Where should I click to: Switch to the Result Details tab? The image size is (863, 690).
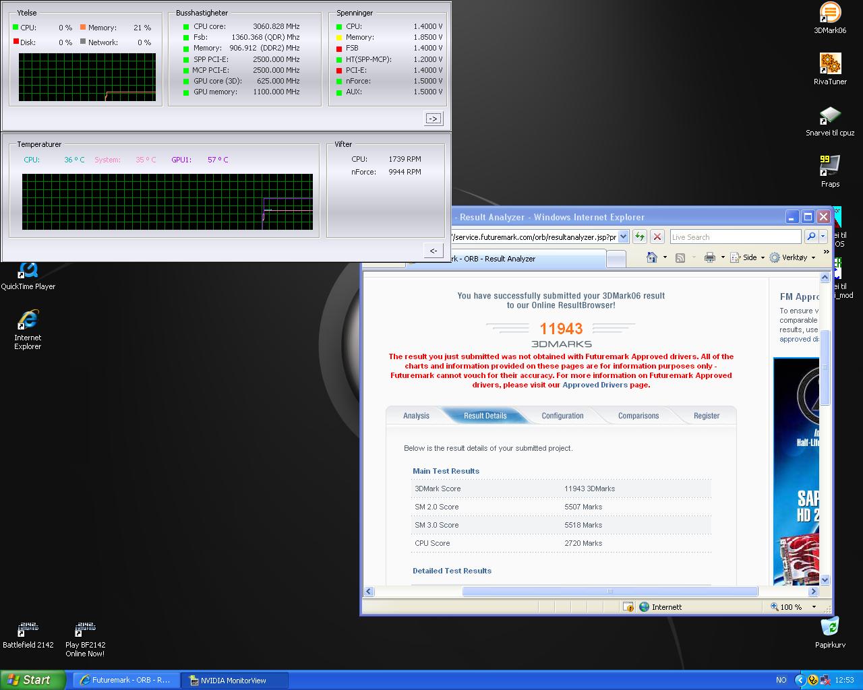pyautogui.click(x=485, y=416)
